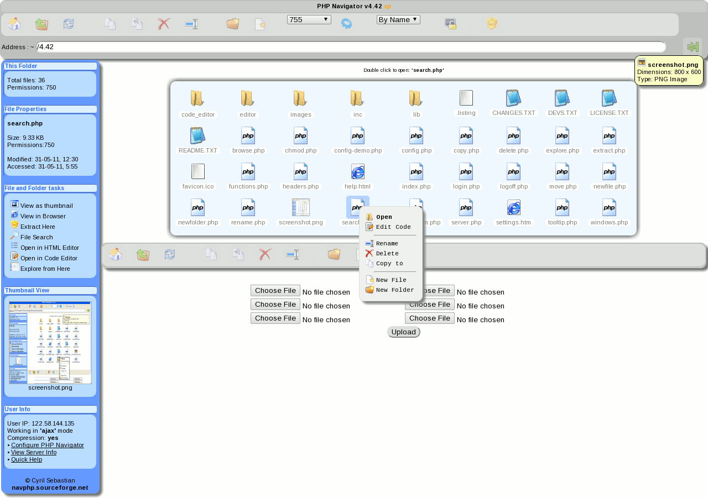Click the Upload button
The width and height of the screenshot is (708, 498).
[404, 332]
